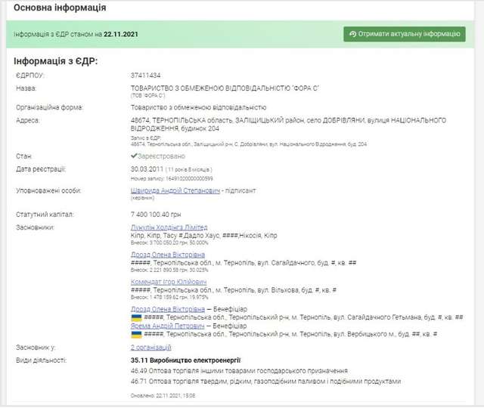
Task: Click the Ukrainian flag under Ярема Андрій Петрович
Action: [x=136, y=333]
